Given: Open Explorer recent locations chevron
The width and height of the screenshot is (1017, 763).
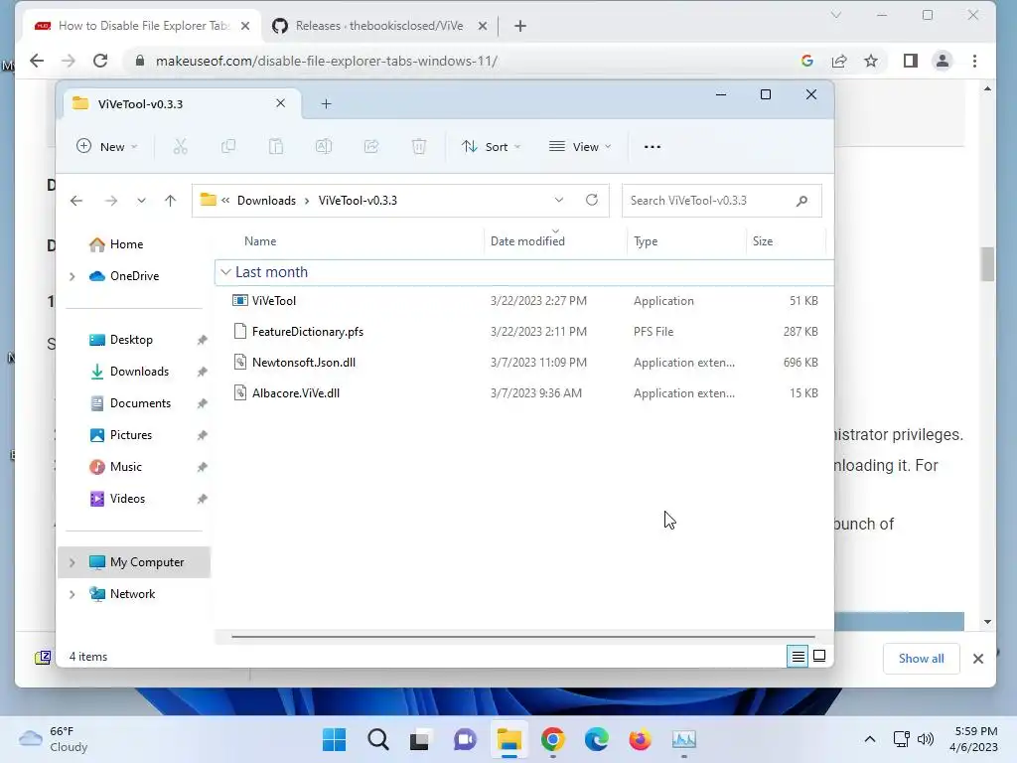Looking at the screenshot, I should point(141,201).
